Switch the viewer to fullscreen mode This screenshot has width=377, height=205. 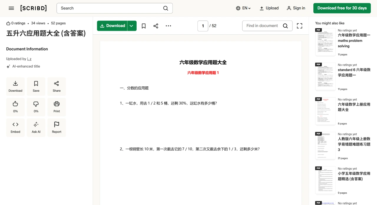[300, 26]
